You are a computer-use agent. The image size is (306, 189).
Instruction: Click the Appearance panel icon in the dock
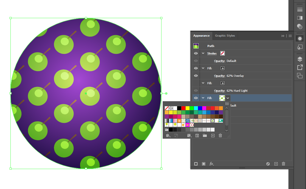(x=300, y=39)
